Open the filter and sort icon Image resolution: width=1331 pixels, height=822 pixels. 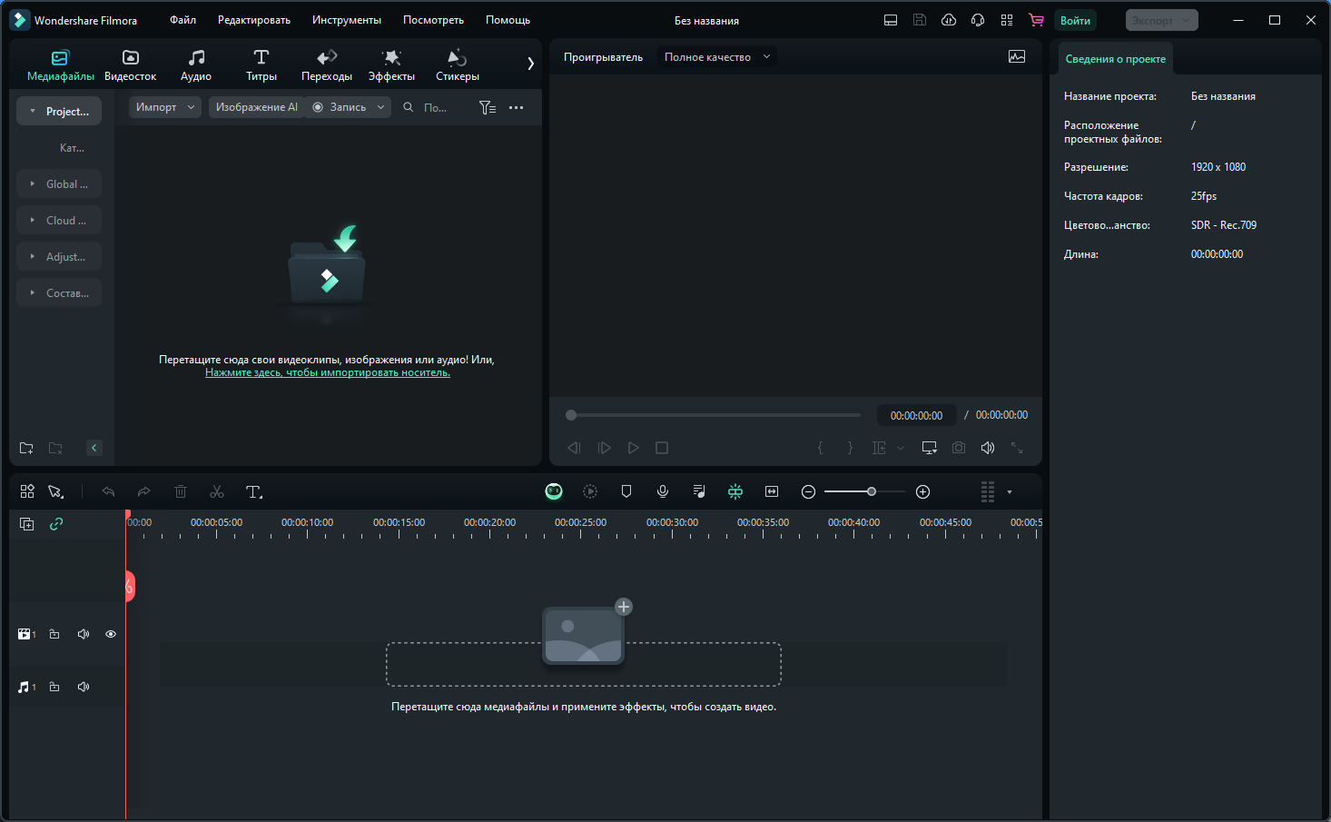tap(488, 107)
